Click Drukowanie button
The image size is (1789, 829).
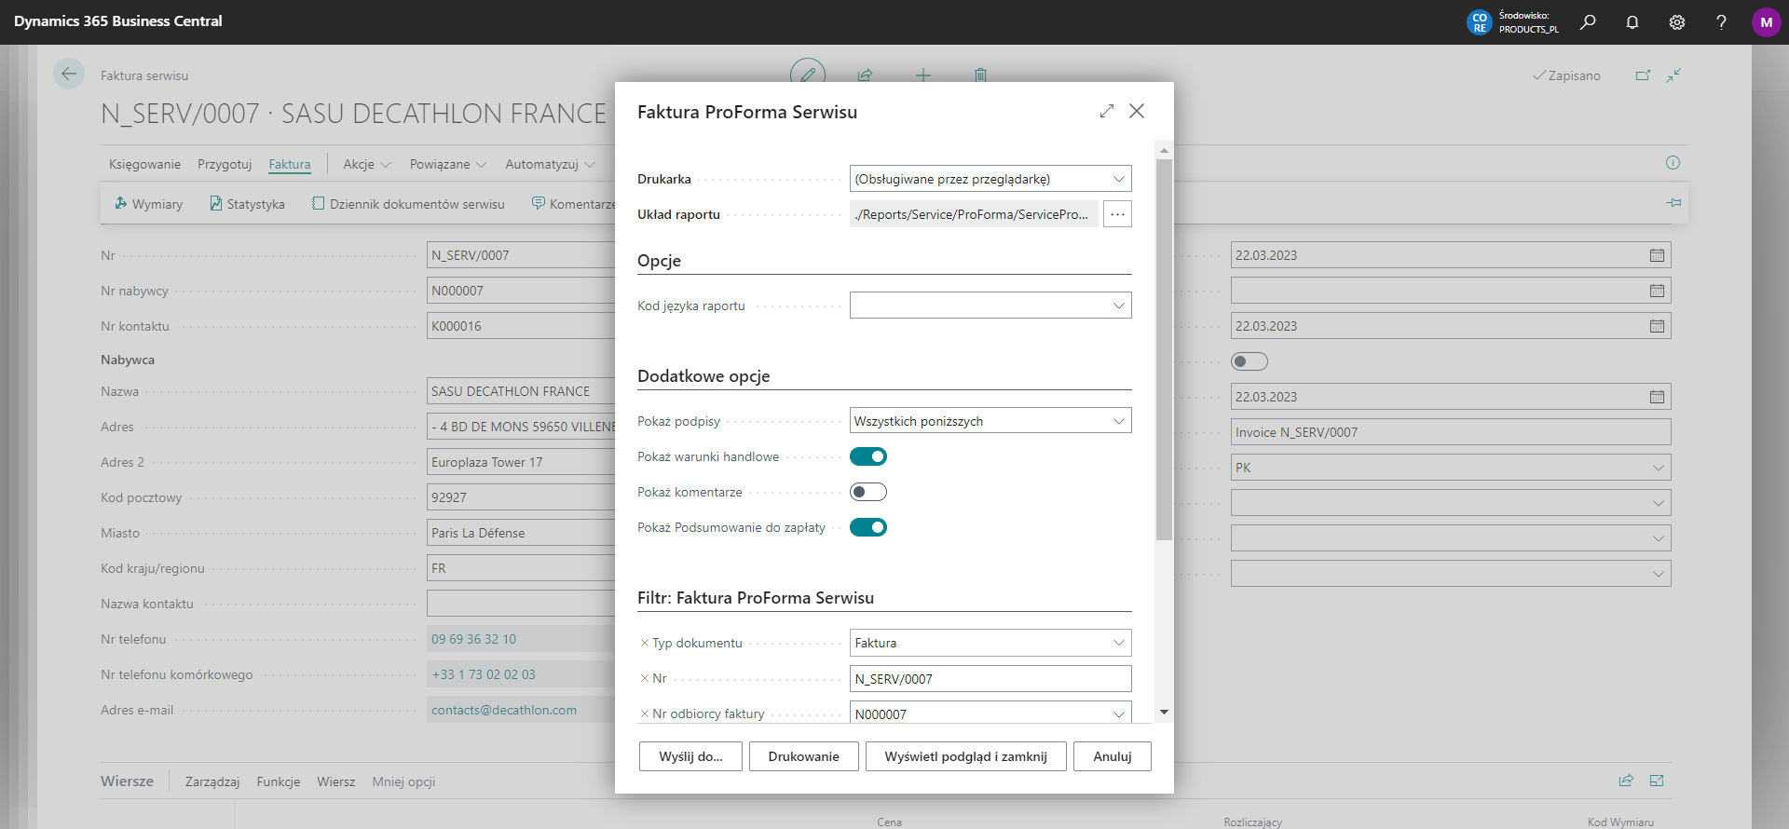[x=803, y=756]
